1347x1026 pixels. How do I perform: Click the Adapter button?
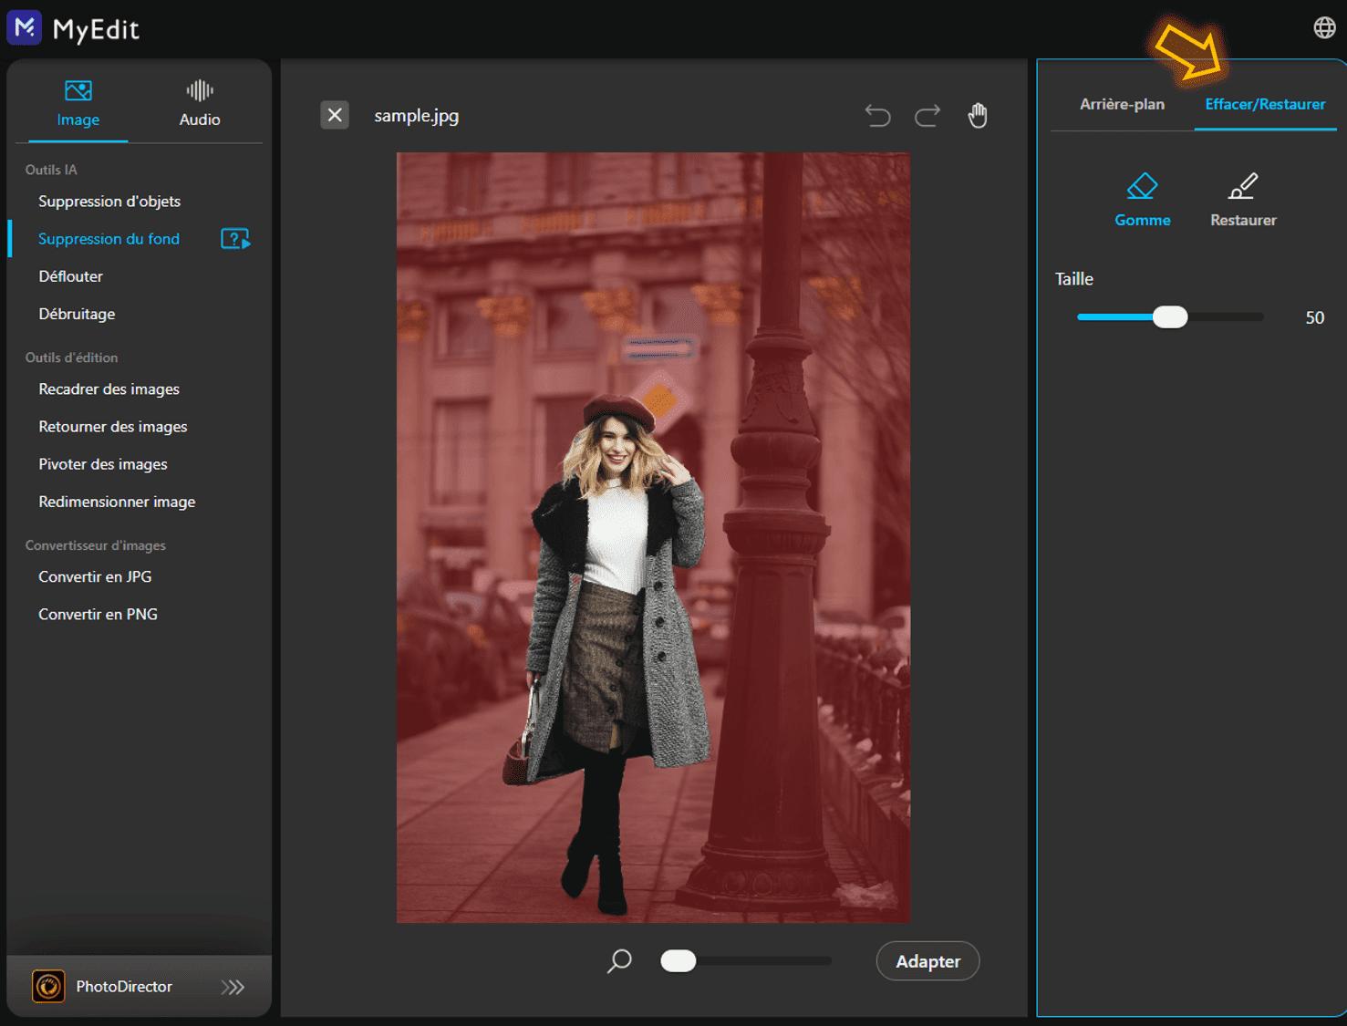click(927, 960)
